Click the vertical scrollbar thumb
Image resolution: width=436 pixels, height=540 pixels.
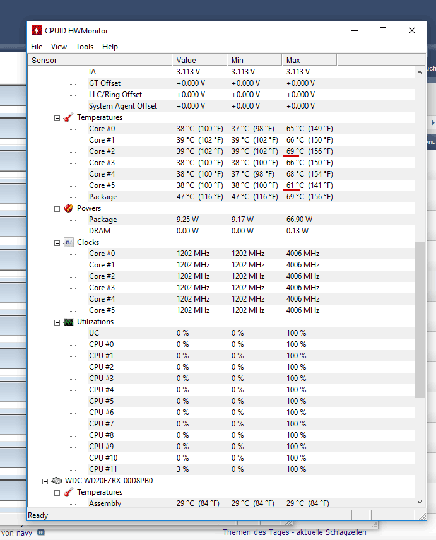(x=420, y=320)
